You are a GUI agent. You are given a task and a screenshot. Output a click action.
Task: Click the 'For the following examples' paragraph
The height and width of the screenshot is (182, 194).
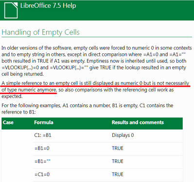click(x=88, y=109)
